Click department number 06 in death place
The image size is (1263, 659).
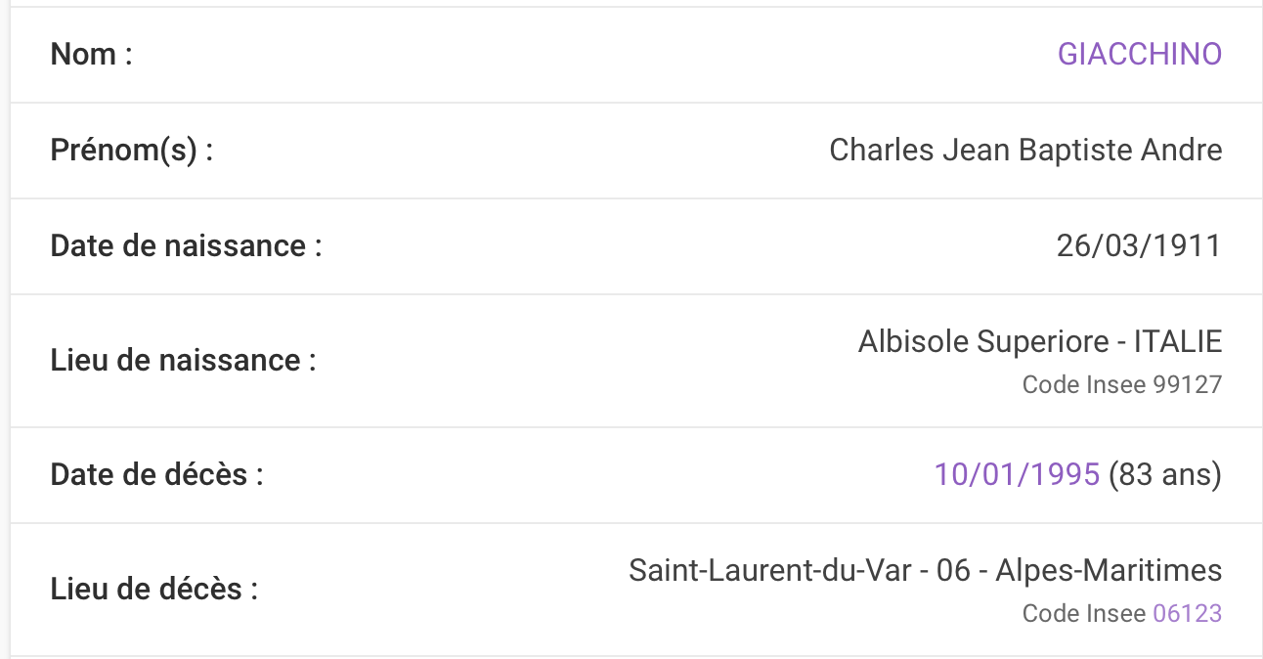pyautogui.click(x=953, y=571)
